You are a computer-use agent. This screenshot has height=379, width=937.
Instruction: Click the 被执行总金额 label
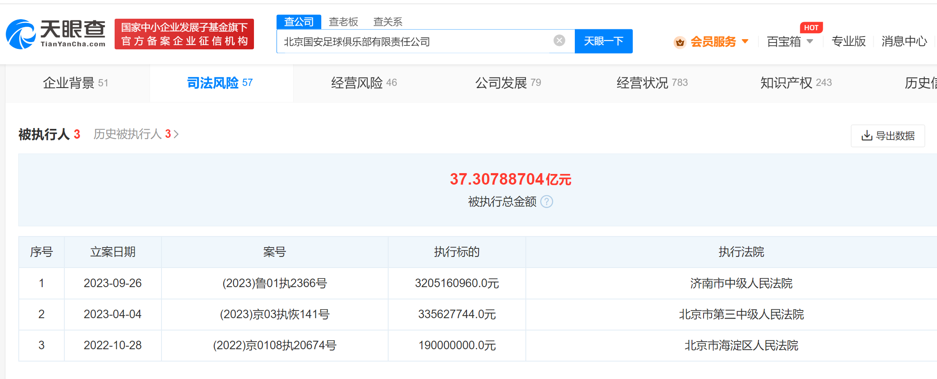tap(502, 202)
